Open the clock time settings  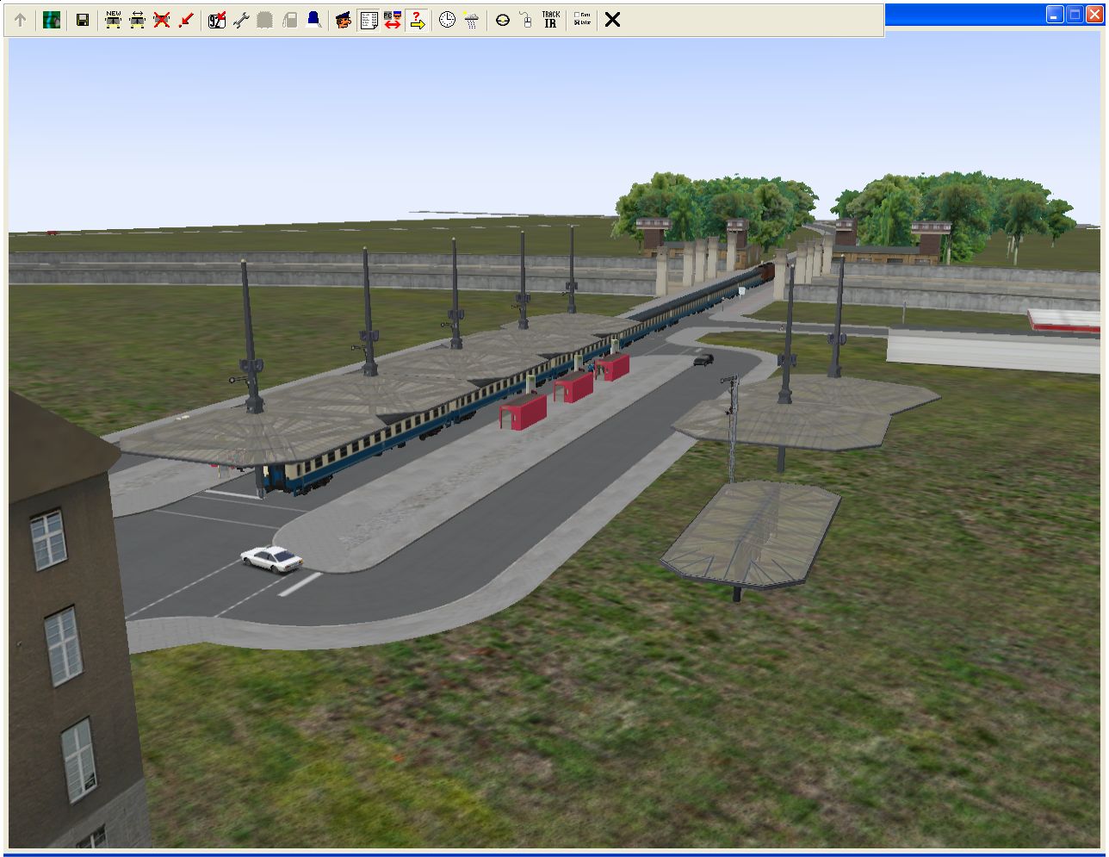447,20
